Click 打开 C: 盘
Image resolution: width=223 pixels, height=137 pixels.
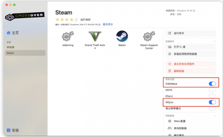[191, 47]
